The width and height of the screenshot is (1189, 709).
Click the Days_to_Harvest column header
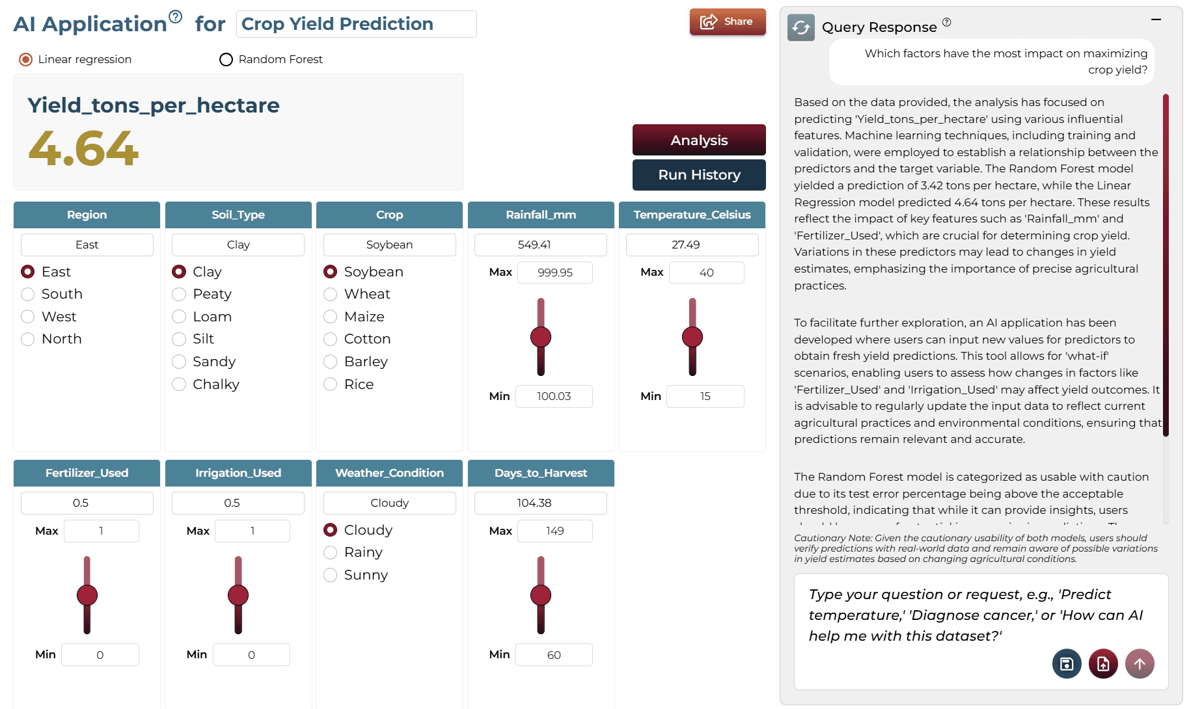click(541, 473)
